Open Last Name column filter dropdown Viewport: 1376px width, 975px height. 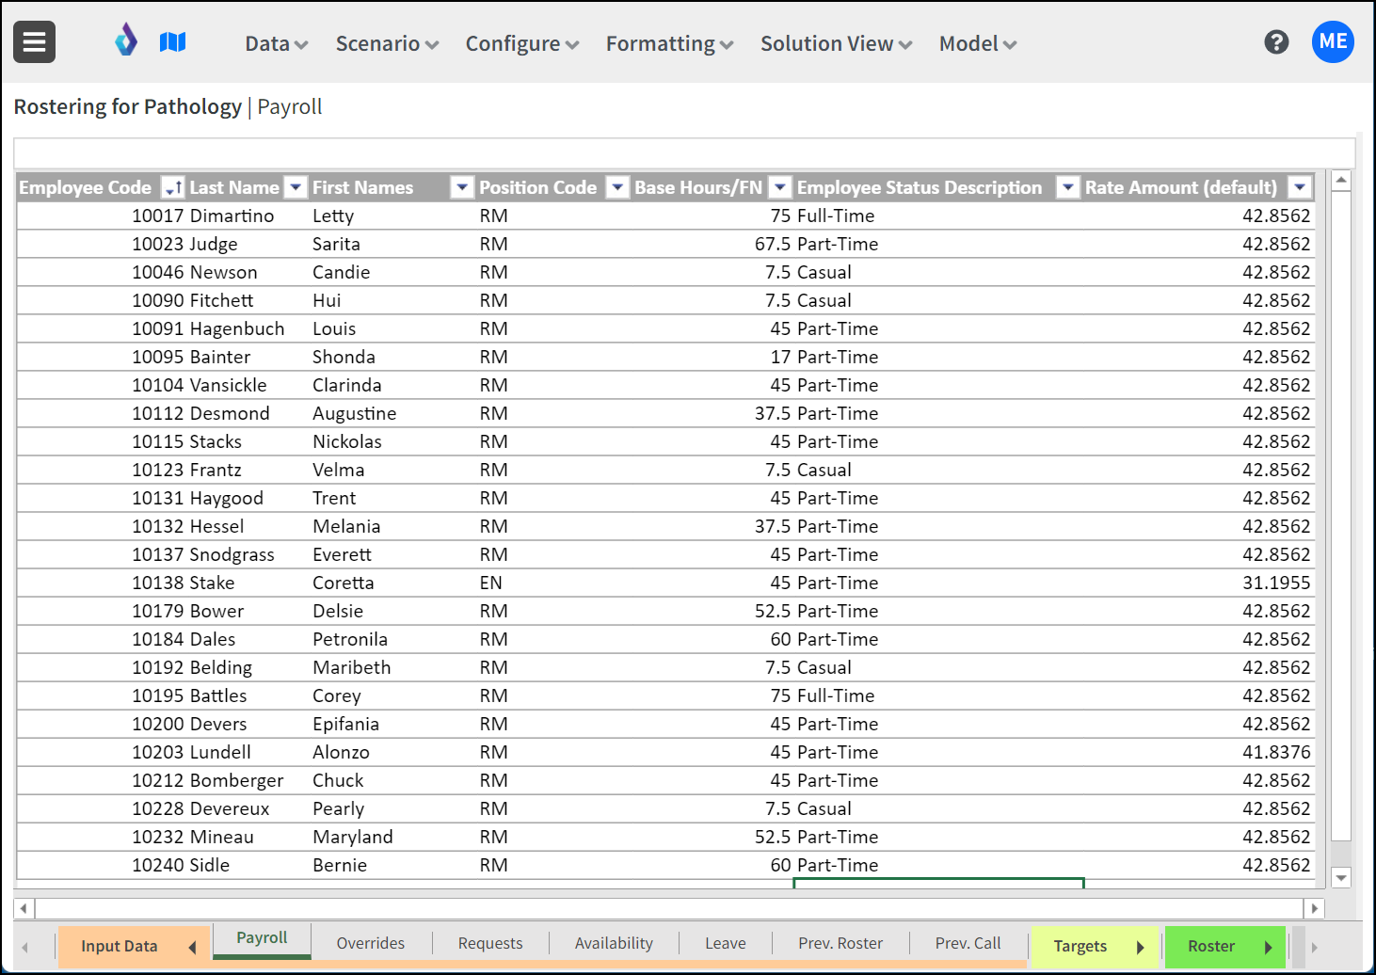tap(296, 187)
